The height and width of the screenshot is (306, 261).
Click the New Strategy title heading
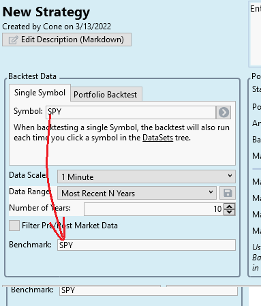click(46, 12)
